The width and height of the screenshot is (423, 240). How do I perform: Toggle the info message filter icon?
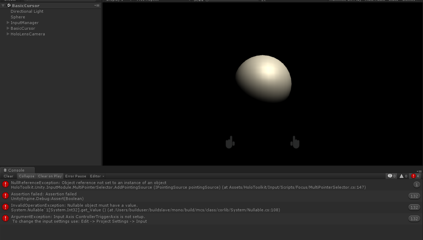coord(390,176)
